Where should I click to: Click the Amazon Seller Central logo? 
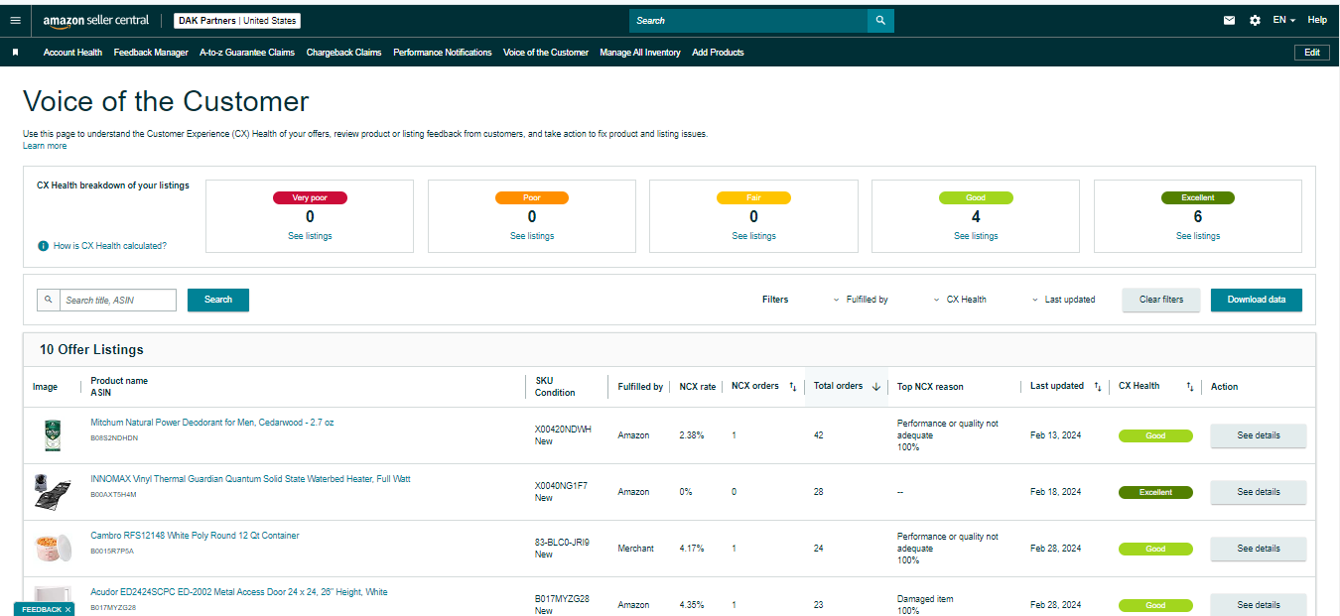pos(96,21)
